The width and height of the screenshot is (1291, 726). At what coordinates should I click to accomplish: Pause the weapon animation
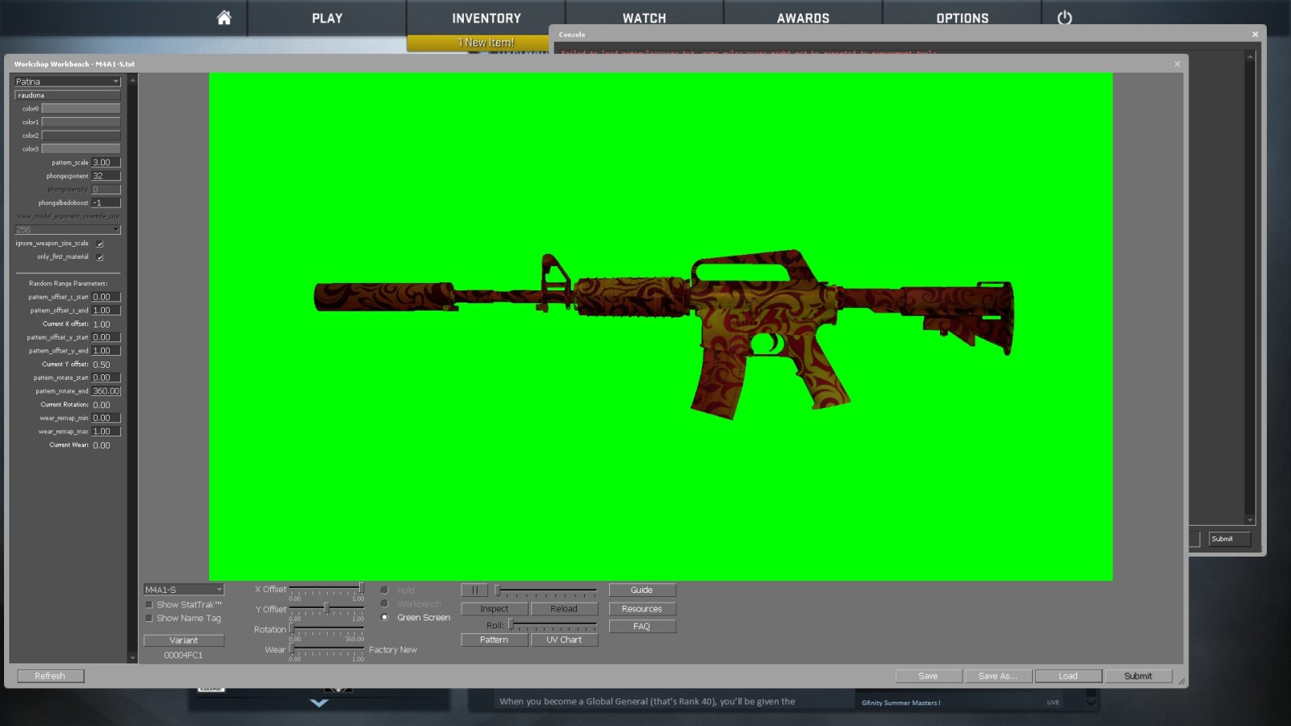click(x=474, y=590)
